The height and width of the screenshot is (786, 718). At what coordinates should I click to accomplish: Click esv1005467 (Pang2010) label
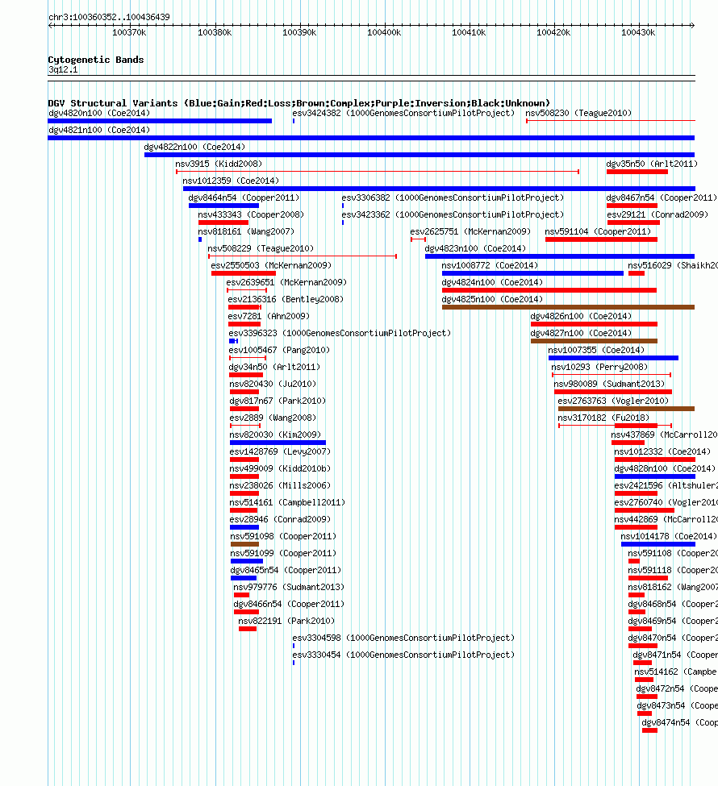pos(279,351)
